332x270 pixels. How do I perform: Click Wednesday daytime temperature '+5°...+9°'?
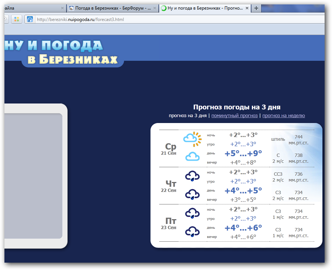243,153
